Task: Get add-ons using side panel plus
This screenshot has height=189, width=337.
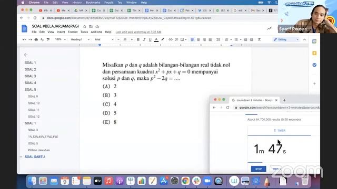Action: (x=314, y=83)
